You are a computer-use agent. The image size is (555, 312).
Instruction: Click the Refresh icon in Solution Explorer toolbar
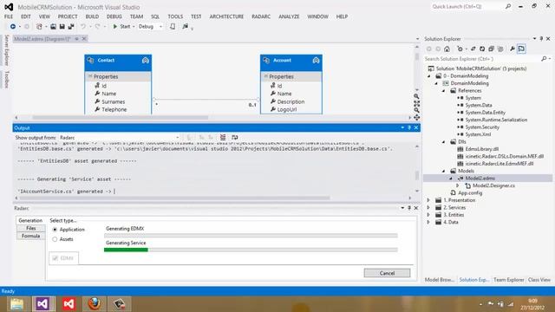(482, 49)
